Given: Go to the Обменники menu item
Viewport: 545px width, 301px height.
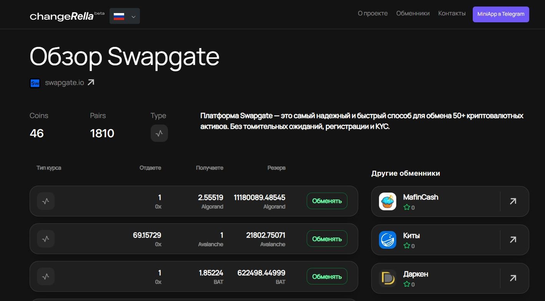Looking at the screenshot, I should 413,13.
